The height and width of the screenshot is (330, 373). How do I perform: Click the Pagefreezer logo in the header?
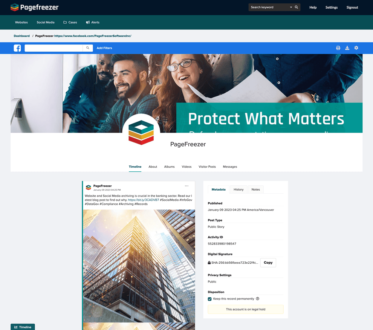coord(35,8)
